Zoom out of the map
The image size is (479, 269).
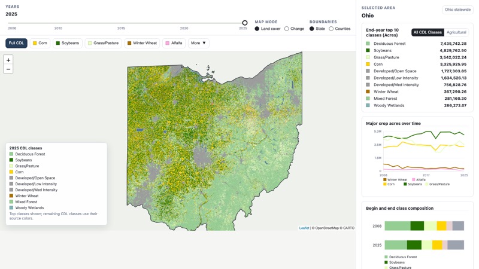click(x=8, y=69)
